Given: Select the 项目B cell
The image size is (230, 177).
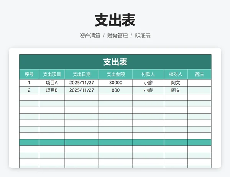Looking at the screenshot, I should (52, 90).
